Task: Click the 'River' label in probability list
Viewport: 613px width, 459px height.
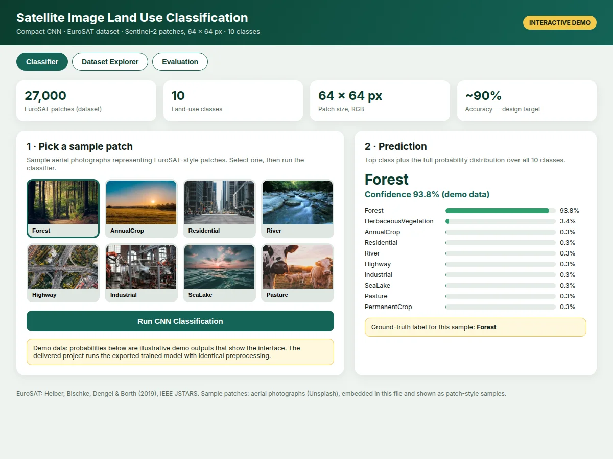Action: coord(372,253)
